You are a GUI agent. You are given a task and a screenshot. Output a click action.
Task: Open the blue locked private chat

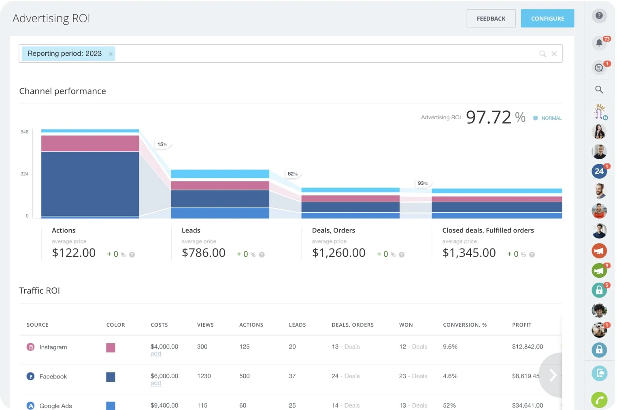click(x=599, y=350)
